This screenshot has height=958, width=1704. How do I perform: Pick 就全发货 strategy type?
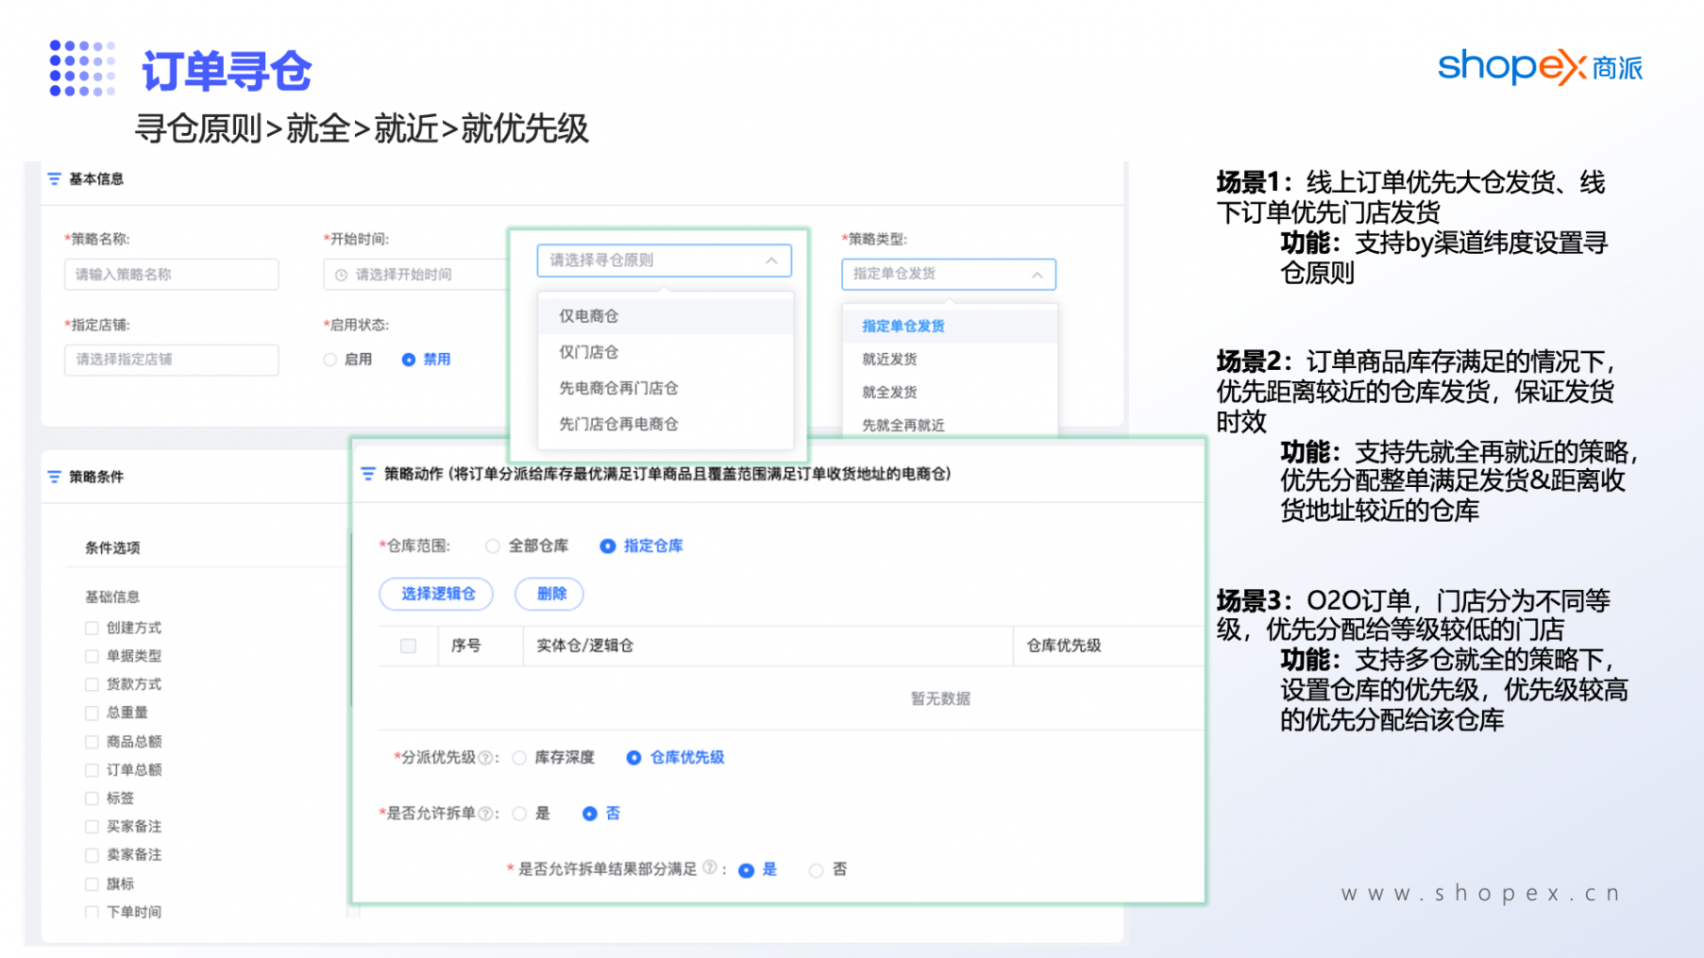click(x=950, y=392)
